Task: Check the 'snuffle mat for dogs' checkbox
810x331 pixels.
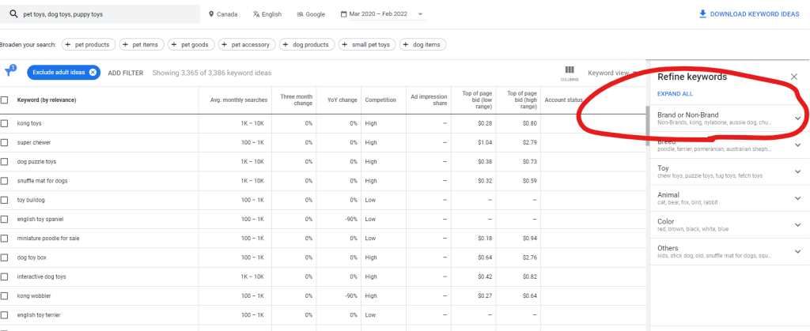Action: [4, 181]
